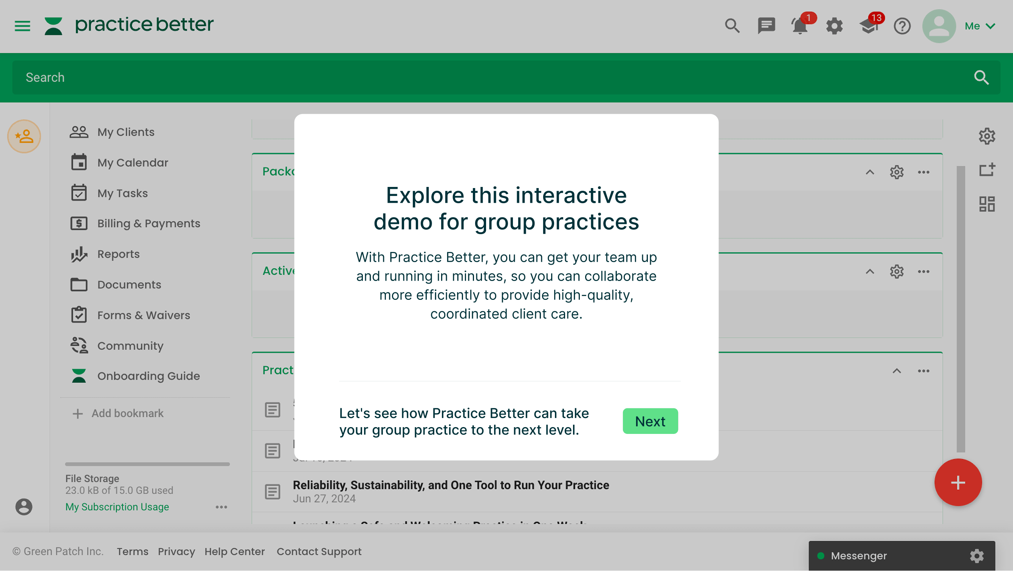The image size is (1013, 571).
Task: Open file storage more options dots
Action: point(221,507)
